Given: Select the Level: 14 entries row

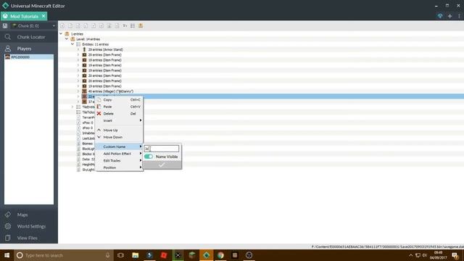Looking at the screenshot, I should pyautogui.click(x=88, y=39).
